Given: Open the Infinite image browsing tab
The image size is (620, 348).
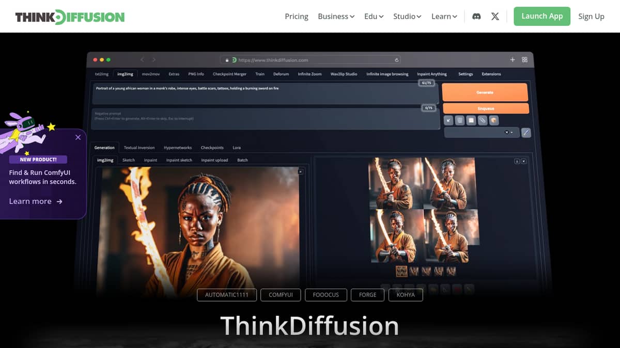Looking at the screenshot, I should (x=387, y=74).
